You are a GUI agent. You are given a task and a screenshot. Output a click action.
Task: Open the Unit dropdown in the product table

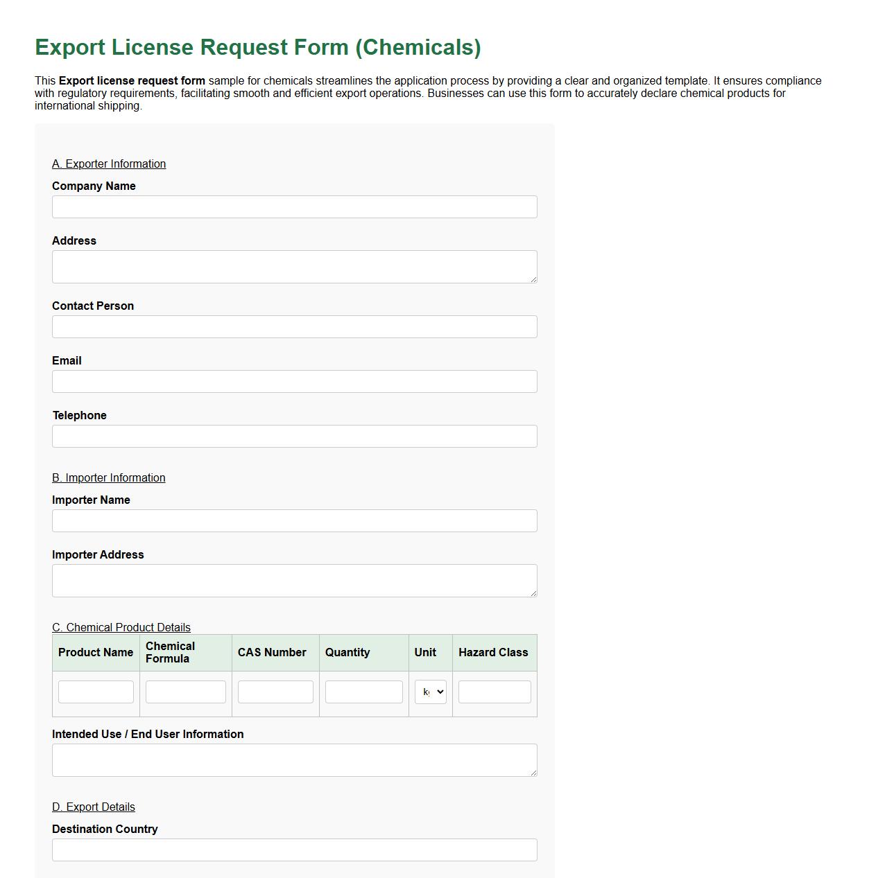(x=430, y=692)
